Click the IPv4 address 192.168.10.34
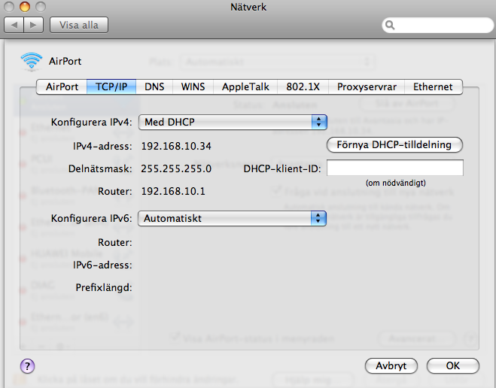 click(176, 147)
